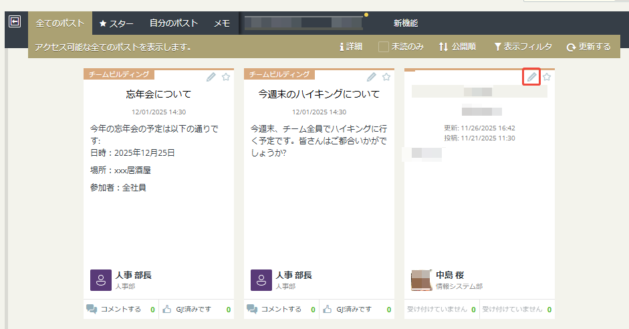Open the 表示フィルタ options
629x329 pixels.
(x=523, y=47)
